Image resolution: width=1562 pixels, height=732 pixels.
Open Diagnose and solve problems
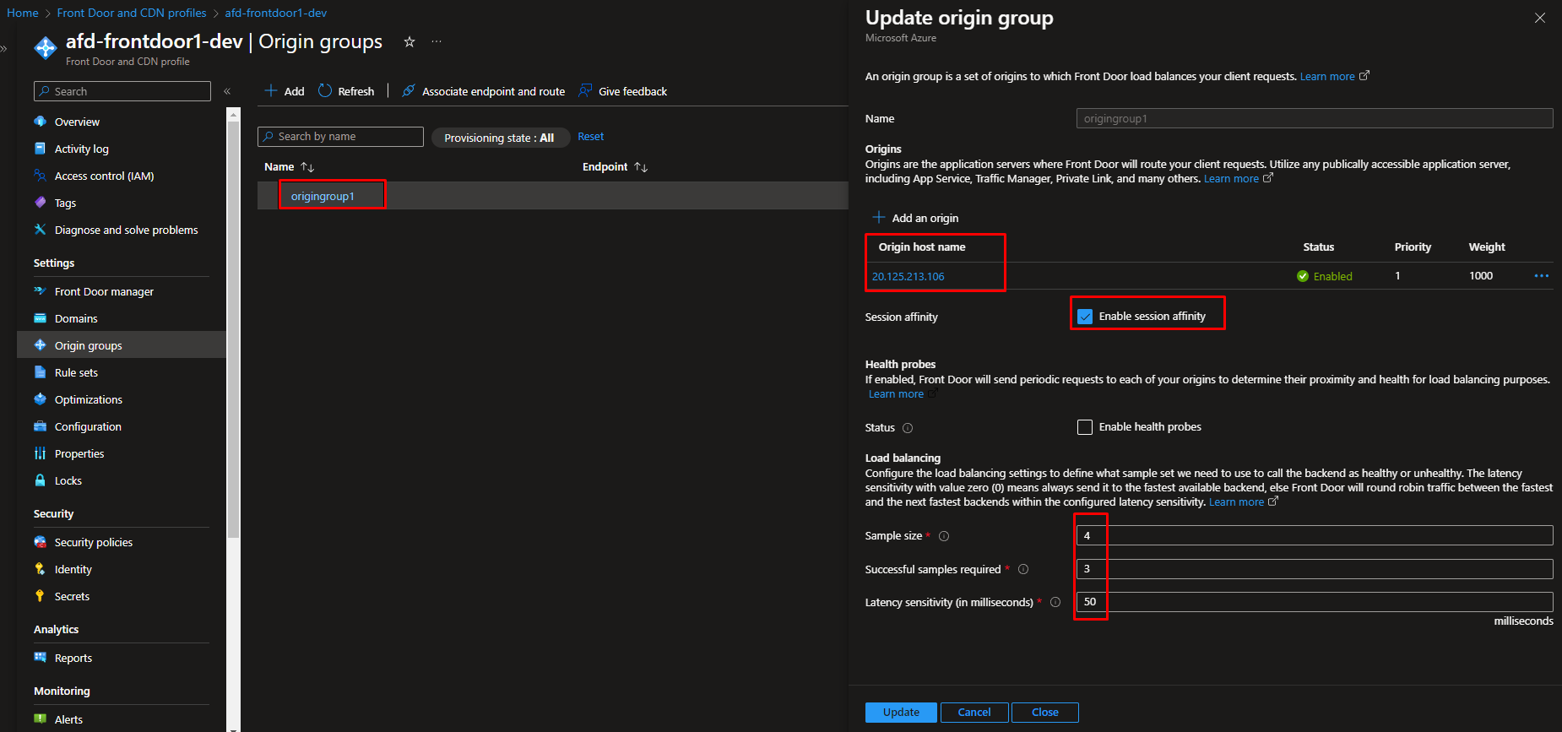pyautogui.click(x=126, y=230)
